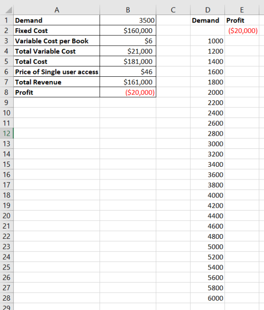Select demand value 4800
The width and height of the screenshot is (264, 310).
point(207,236)
